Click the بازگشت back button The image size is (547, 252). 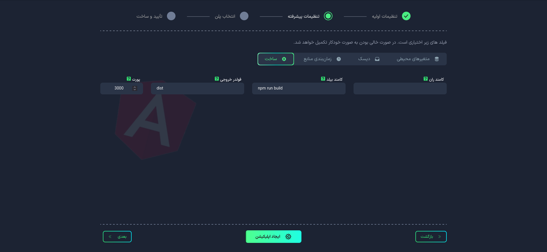pyautogui.click(x=431, y=237)
